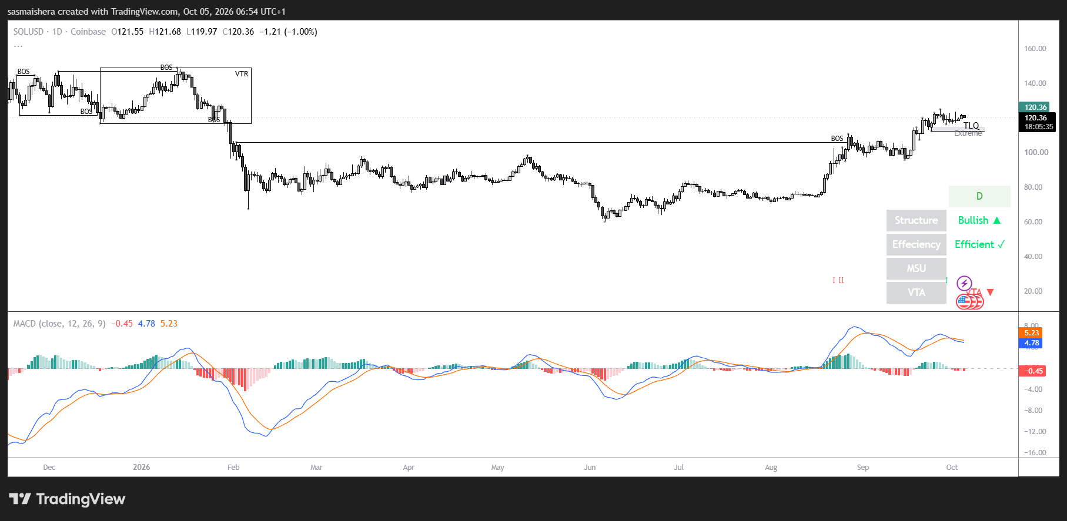Click the Extreme label under TLQ
This screenshot has width=1067, height=521.
(968, 133)
